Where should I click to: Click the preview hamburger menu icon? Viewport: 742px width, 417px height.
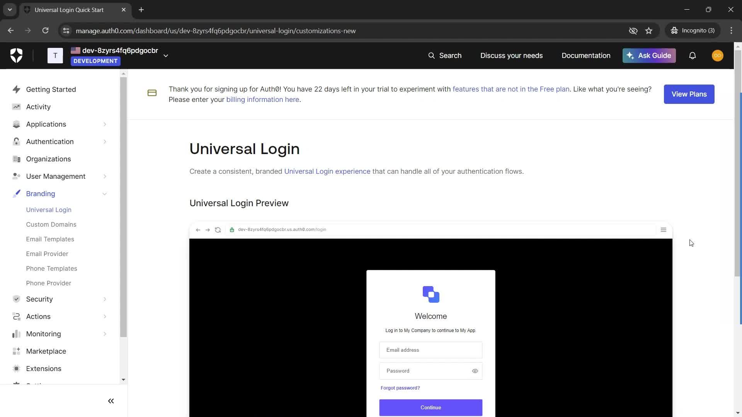[664, 230]
